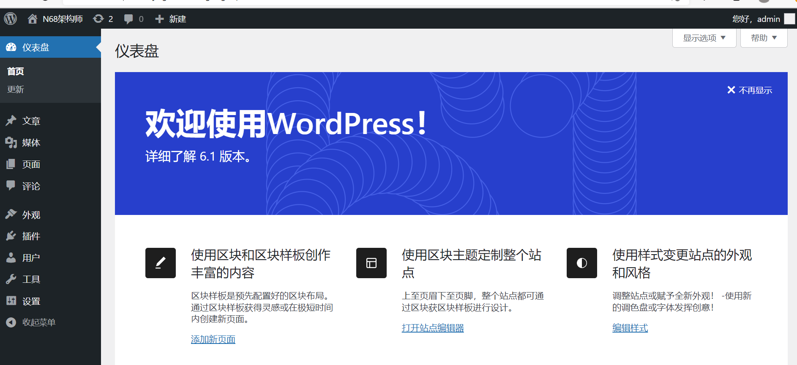This screenshot has height=365, width=797.
Task: Click the N68架构师 site name
Action: [63, 19]
